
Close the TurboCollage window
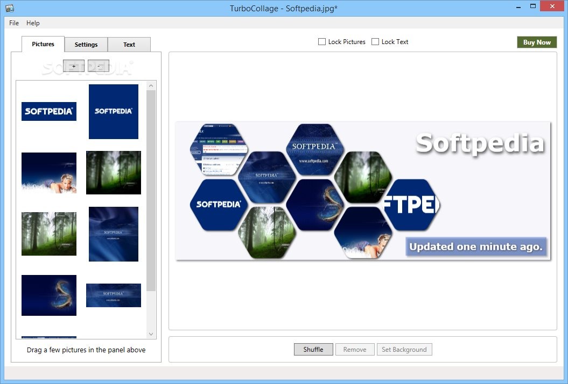pyautogui.click(x=552, y=6)
